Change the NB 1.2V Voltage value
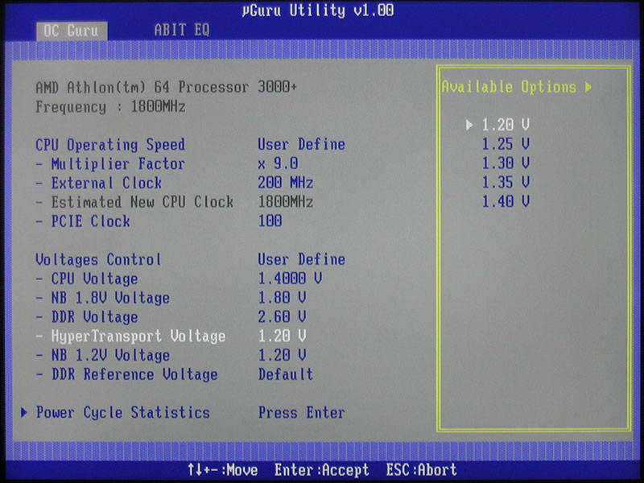The height and width of the screenshot is (483, 644). click(x=282, y=355)
